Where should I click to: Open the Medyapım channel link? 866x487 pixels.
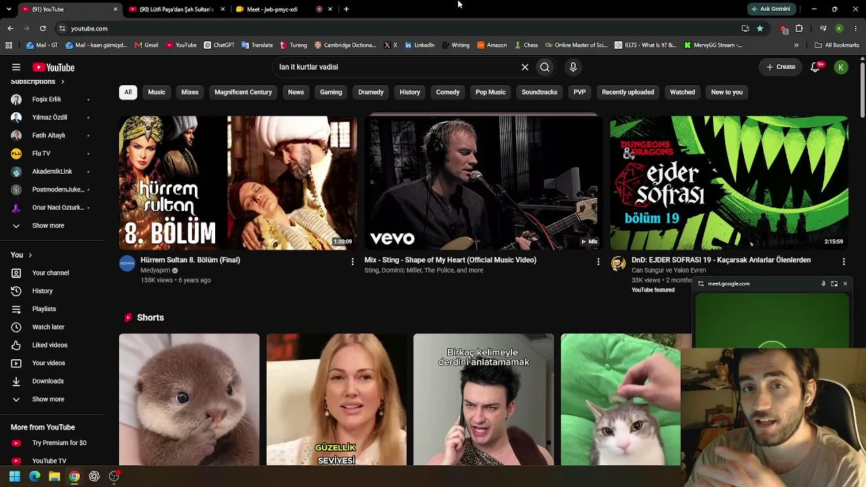coord(156,271)
